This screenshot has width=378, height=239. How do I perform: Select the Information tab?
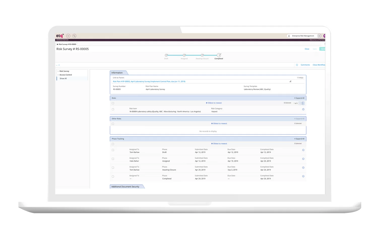pos(117,73)
